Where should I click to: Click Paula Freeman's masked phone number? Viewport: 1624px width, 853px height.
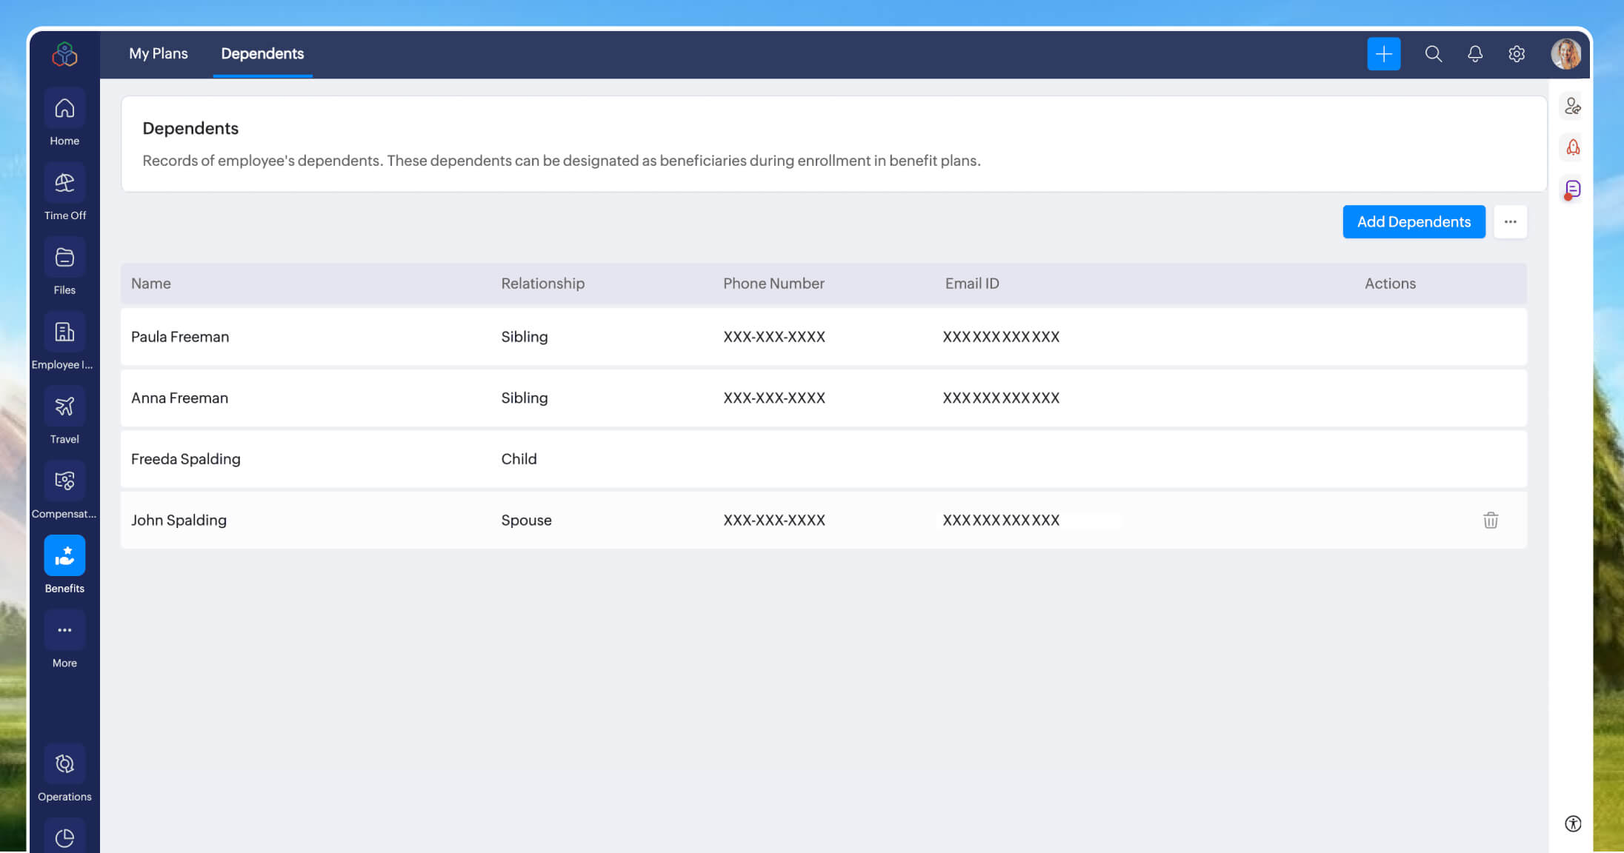coord(774,336)
